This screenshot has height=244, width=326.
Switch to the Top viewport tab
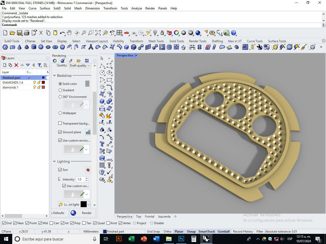click(x=139, y=217)
